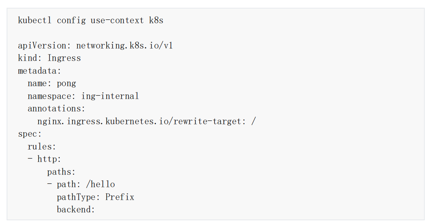The image size is (431, 223).
Task: Click the pathType: Prefix line
Action: tap(96, 197)
